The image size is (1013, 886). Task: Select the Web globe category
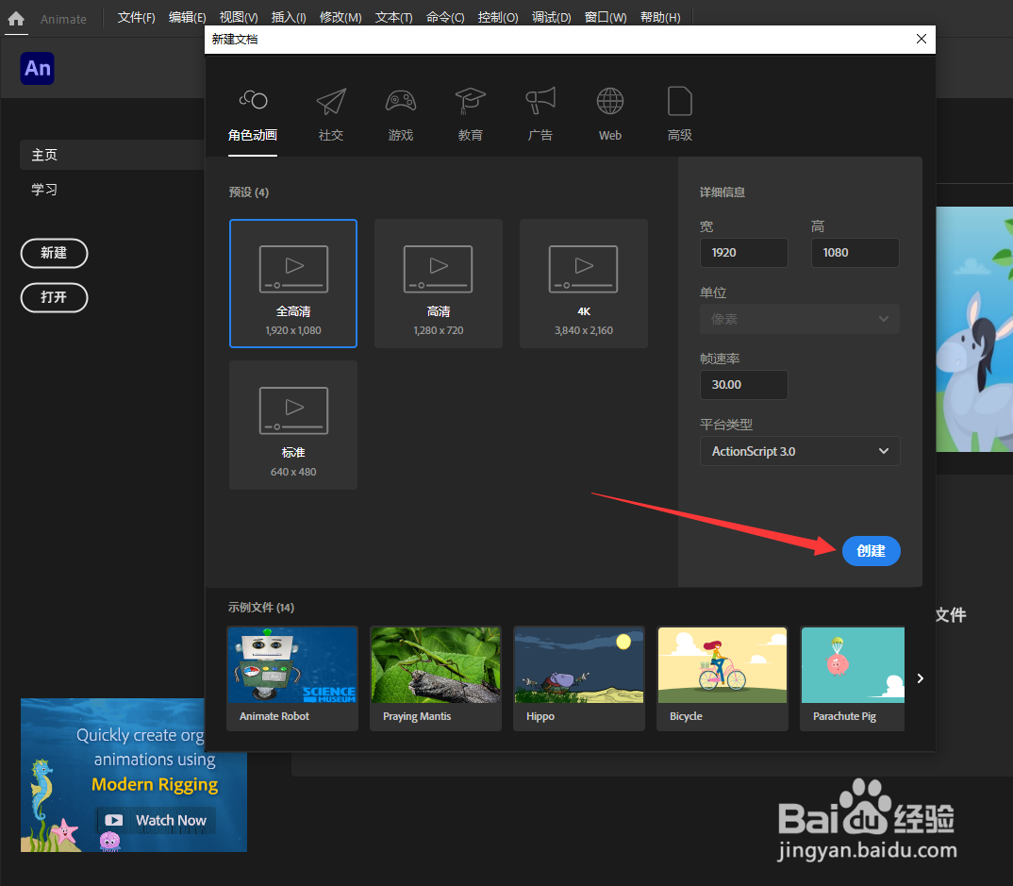pos(610,115)
